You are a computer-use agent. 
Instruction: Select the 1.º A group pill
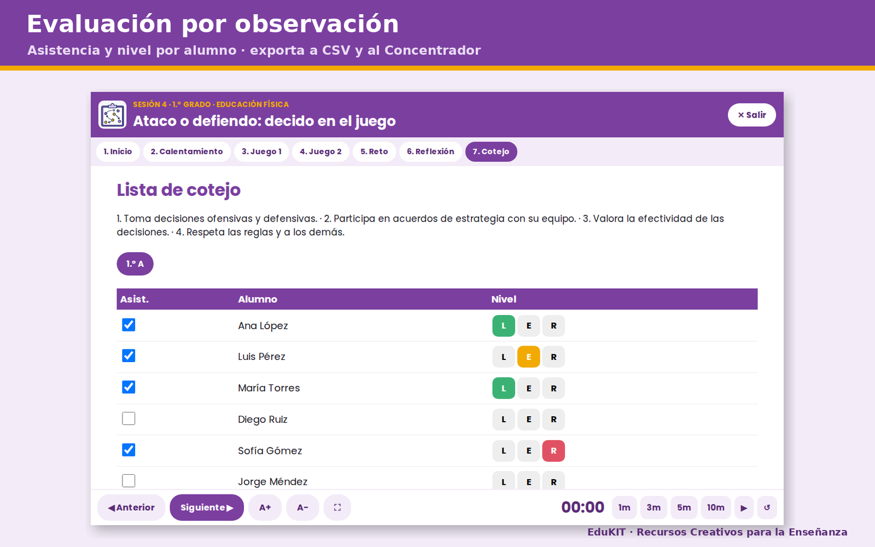coord(135,264)
